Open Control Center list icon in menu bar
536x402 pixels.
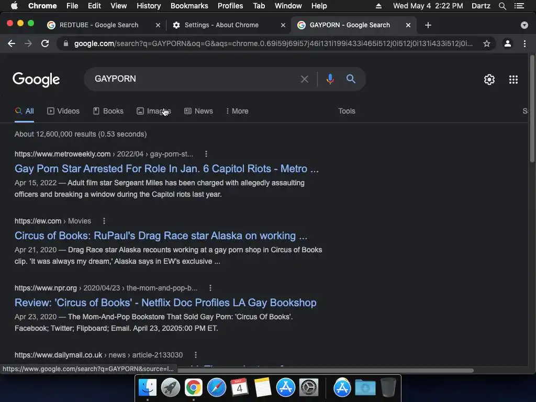click(519, 6)
